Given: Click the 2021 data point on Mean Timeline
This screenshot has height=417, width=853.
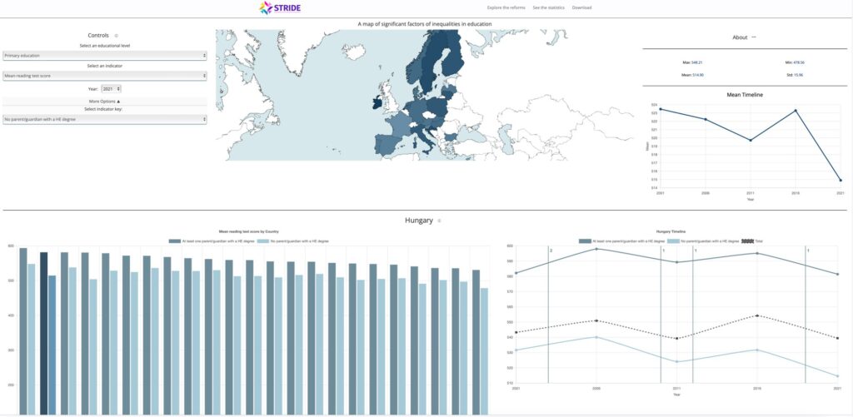Looking at the screenshot, I should pos(841,180).
